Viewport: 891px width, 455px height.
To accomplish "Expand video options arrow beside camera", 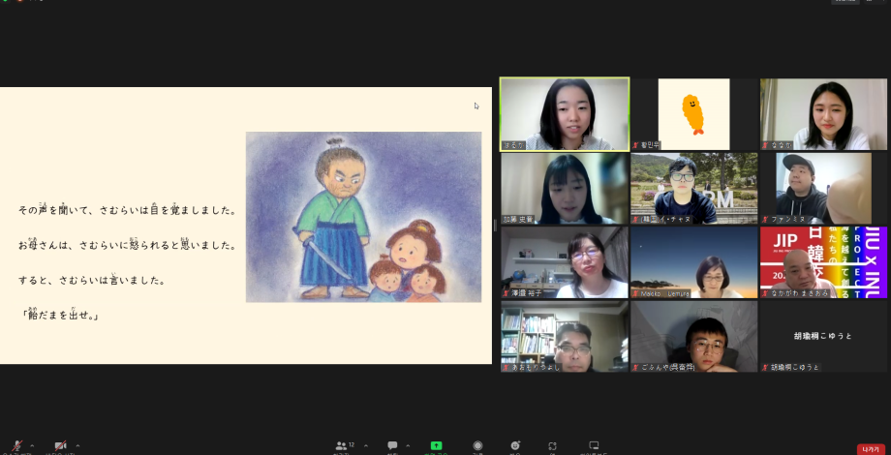I will (77, 445).
